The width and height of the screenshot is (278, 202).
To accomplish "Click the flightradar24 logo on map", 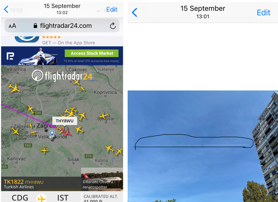I will point(62,76).
